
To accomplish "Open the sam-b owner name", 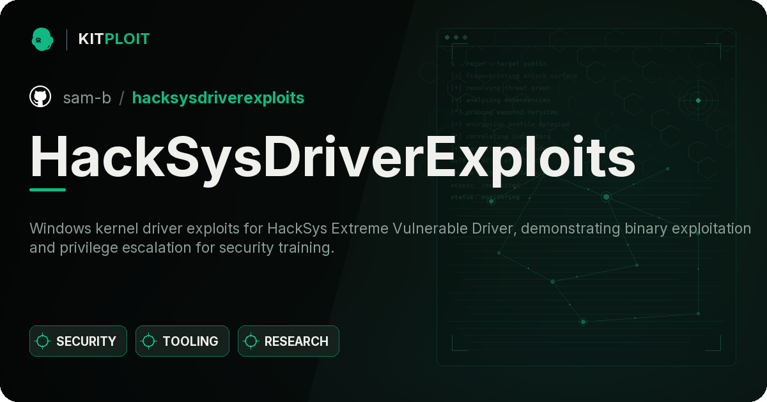I will [x=87, y=98].
